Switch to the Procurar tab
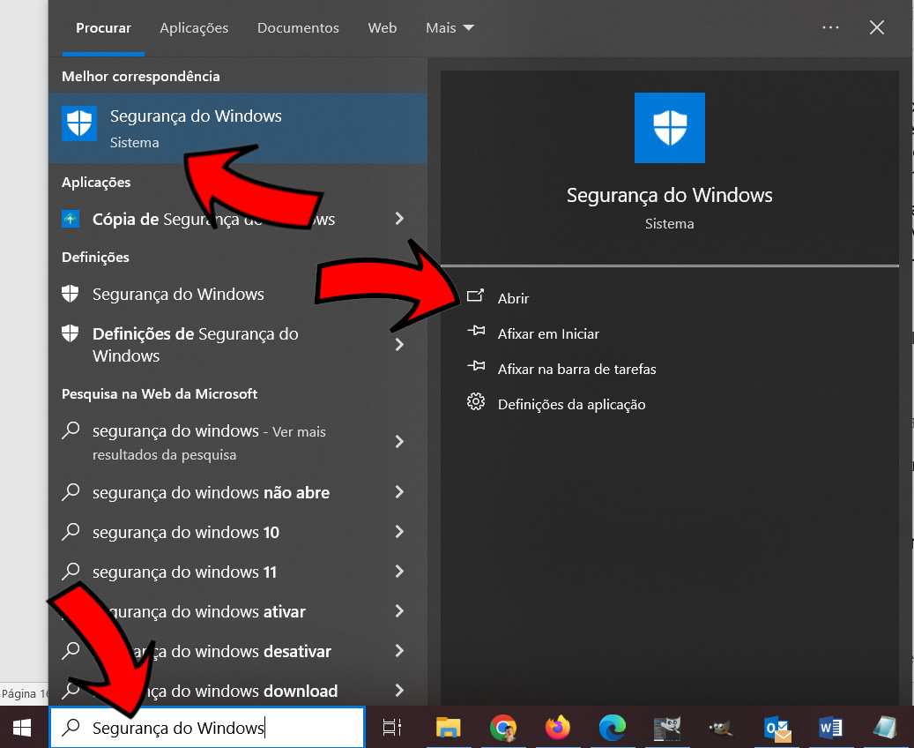Viewport: 914px width, 748px height. (x=103, y=28)
